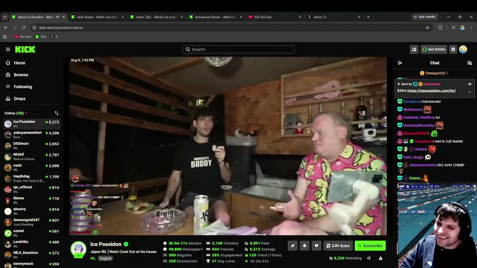Open the settings gear in Kick header

click(x=453, y=50)
